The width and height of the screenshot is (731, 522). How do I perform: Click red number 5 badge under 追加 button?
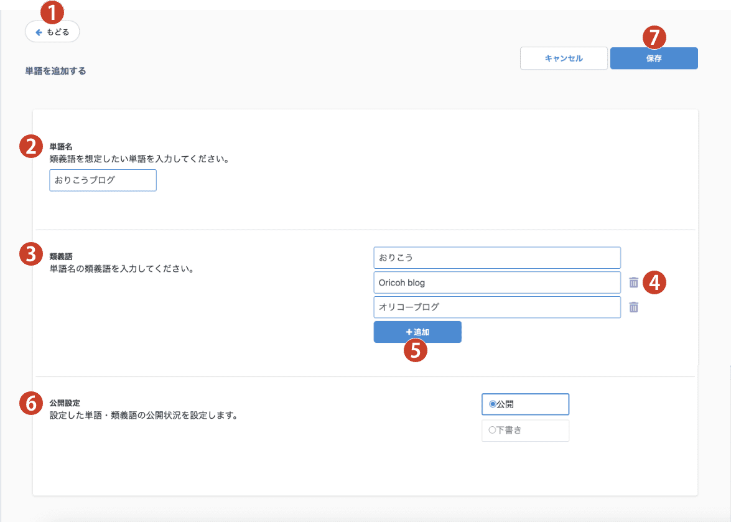(x=416, y=350)
